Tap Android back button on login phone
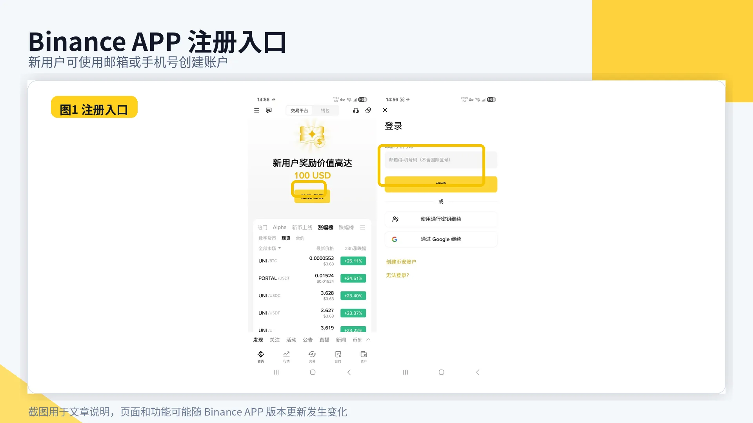753x423 pixels. (x=477, y=372)
